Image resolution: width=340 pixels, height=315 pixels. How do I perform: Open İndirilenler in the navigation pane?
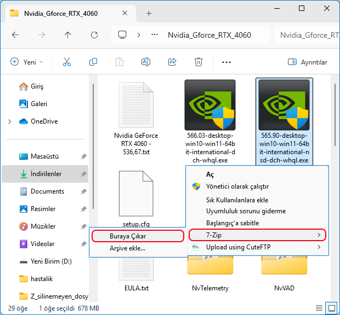click(45, 174)
